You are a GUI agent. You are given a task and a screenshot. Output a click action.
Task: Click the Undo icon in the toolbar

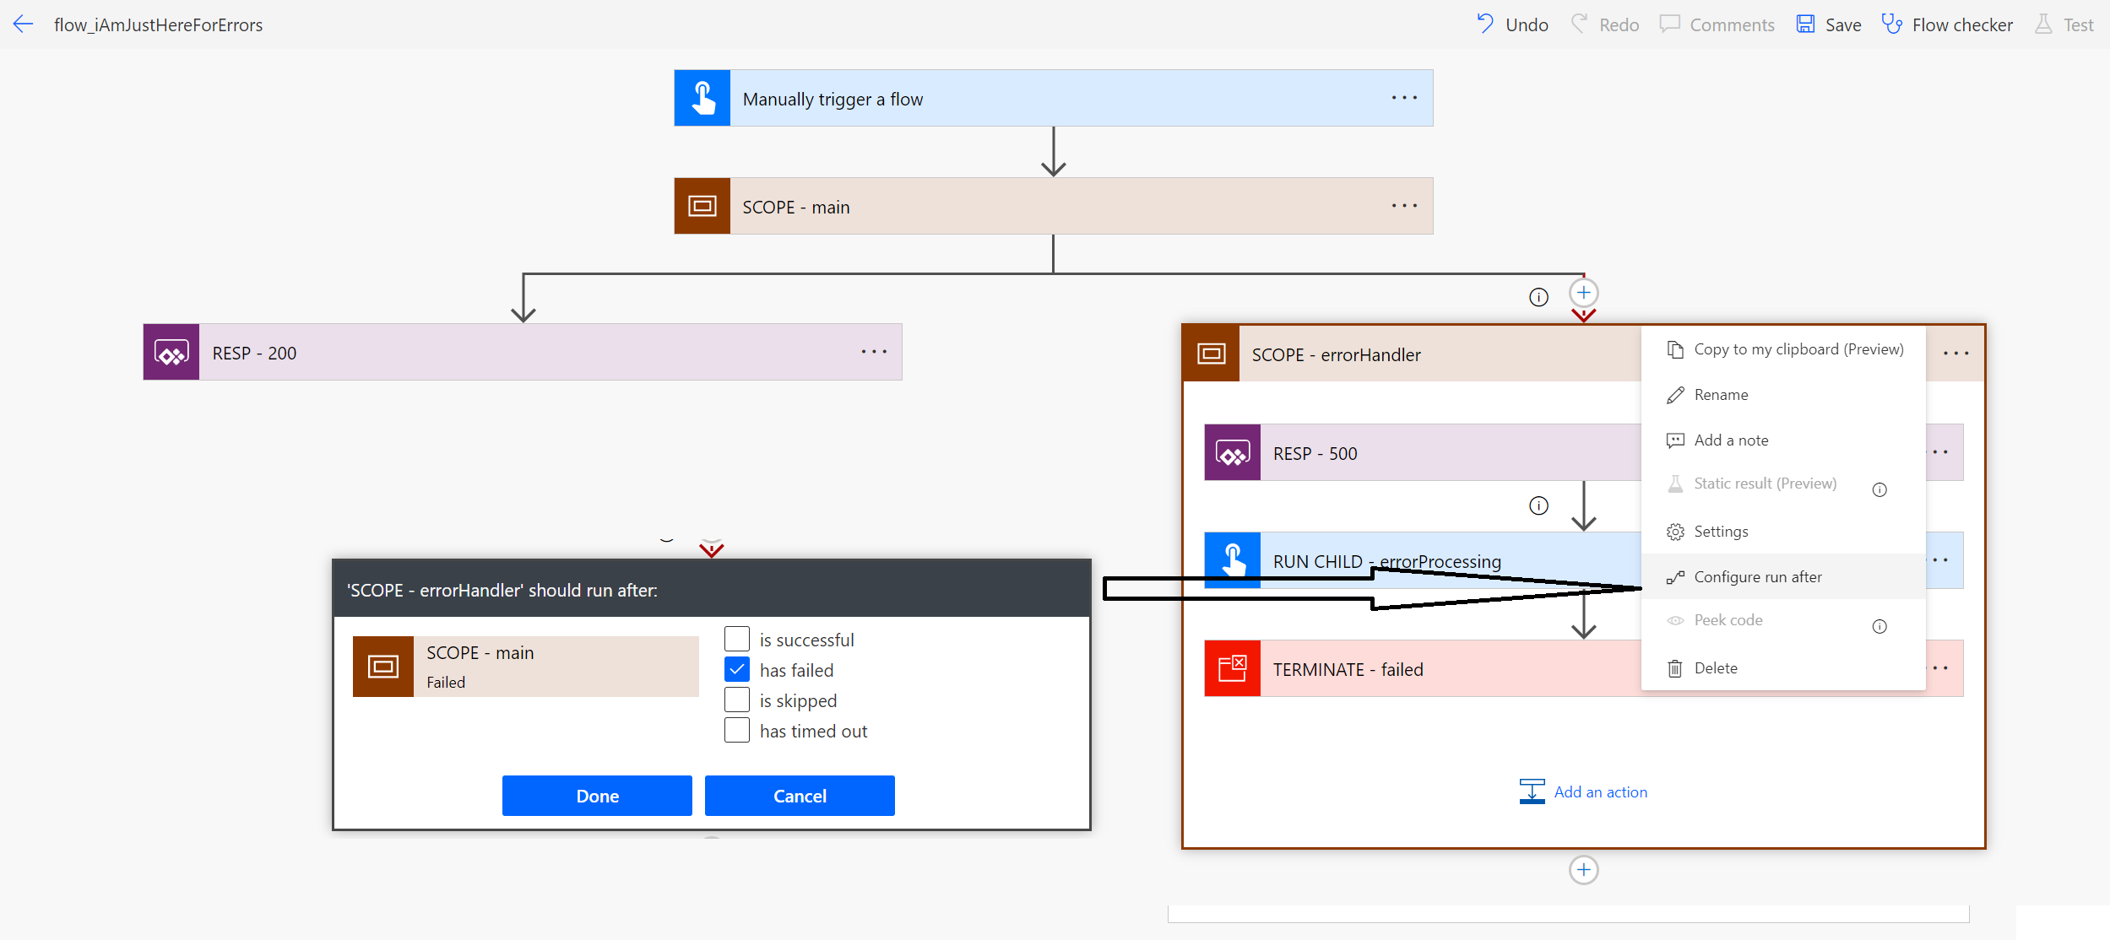[1485, 24]
